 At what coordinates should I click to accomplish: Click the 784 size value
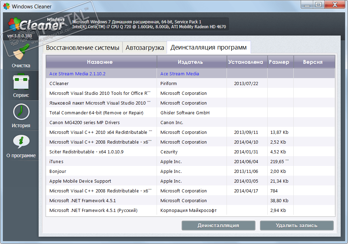coord(274,191)
